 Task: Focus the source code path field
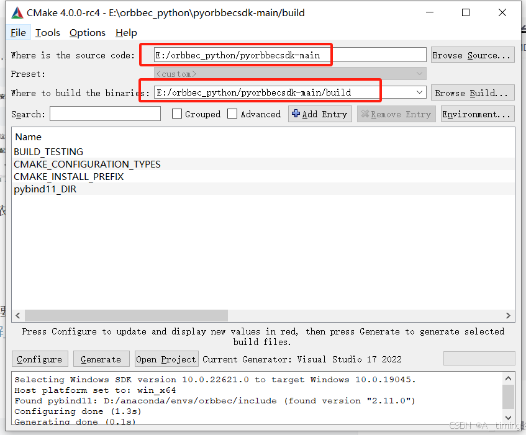290,55
